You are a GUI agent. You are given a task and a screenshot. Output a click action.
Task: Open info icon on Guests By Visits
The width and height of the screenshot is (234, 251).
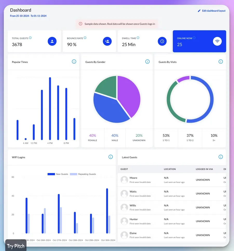pos(220,62)
